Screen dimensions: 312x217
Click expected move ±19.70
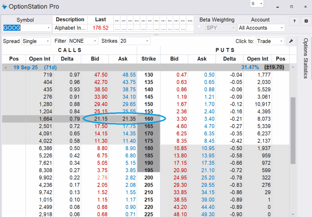274,67
